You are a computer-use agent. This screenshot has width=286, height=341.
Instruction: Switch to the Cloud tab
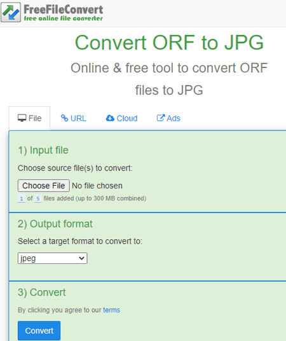pos(121,118)
